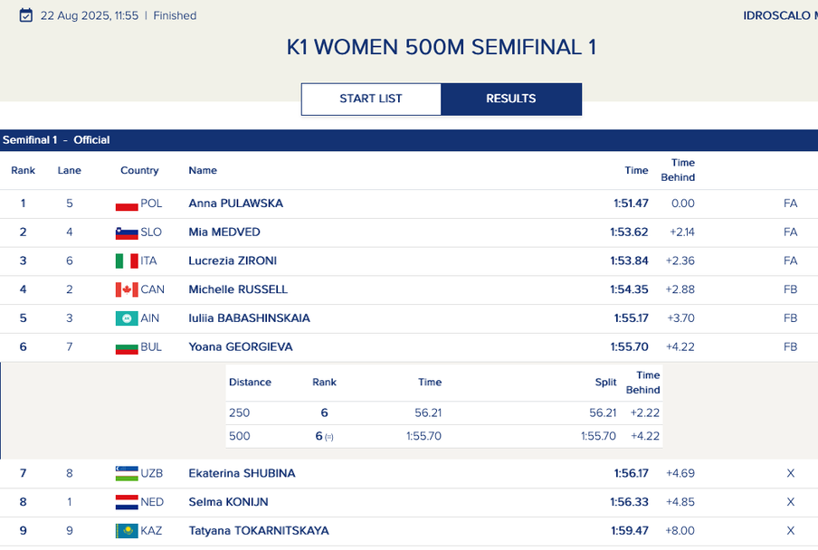Select the Results tab
818x550 pixels.
click(511, 100)
